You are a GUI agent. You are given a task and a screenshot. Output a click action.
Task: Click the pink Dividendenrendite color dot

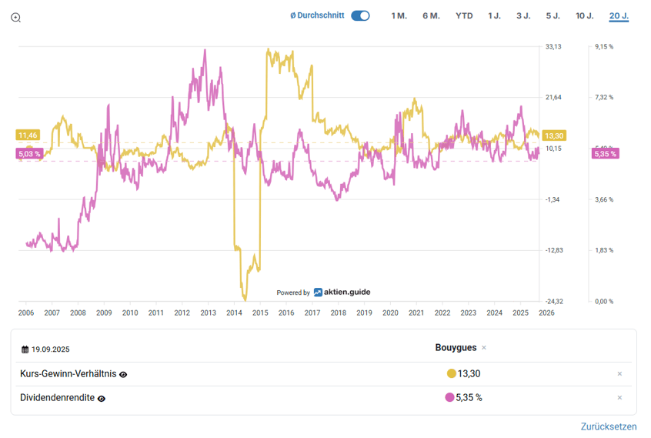(x=449, y=398)
